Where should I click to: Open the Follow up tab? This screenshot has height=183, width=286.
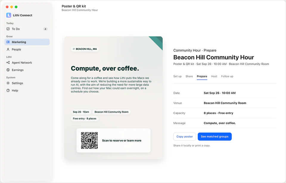227,76
